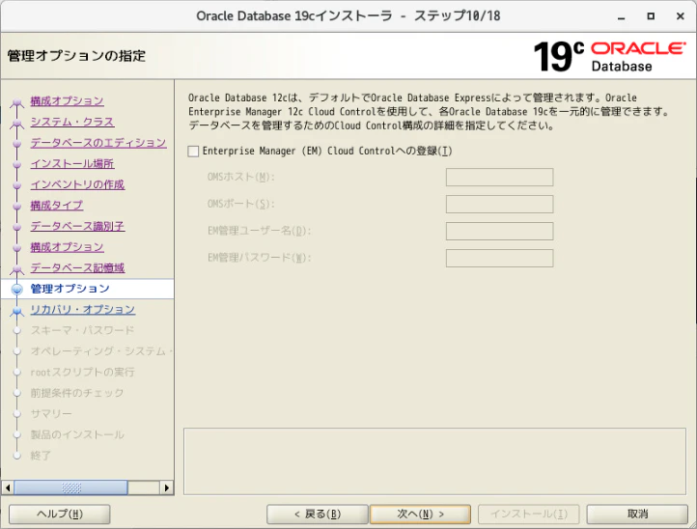This screenshot has height=529, width=697.
Task: Click the step bullet beside 構成タイプ
Action: point(16,207)
